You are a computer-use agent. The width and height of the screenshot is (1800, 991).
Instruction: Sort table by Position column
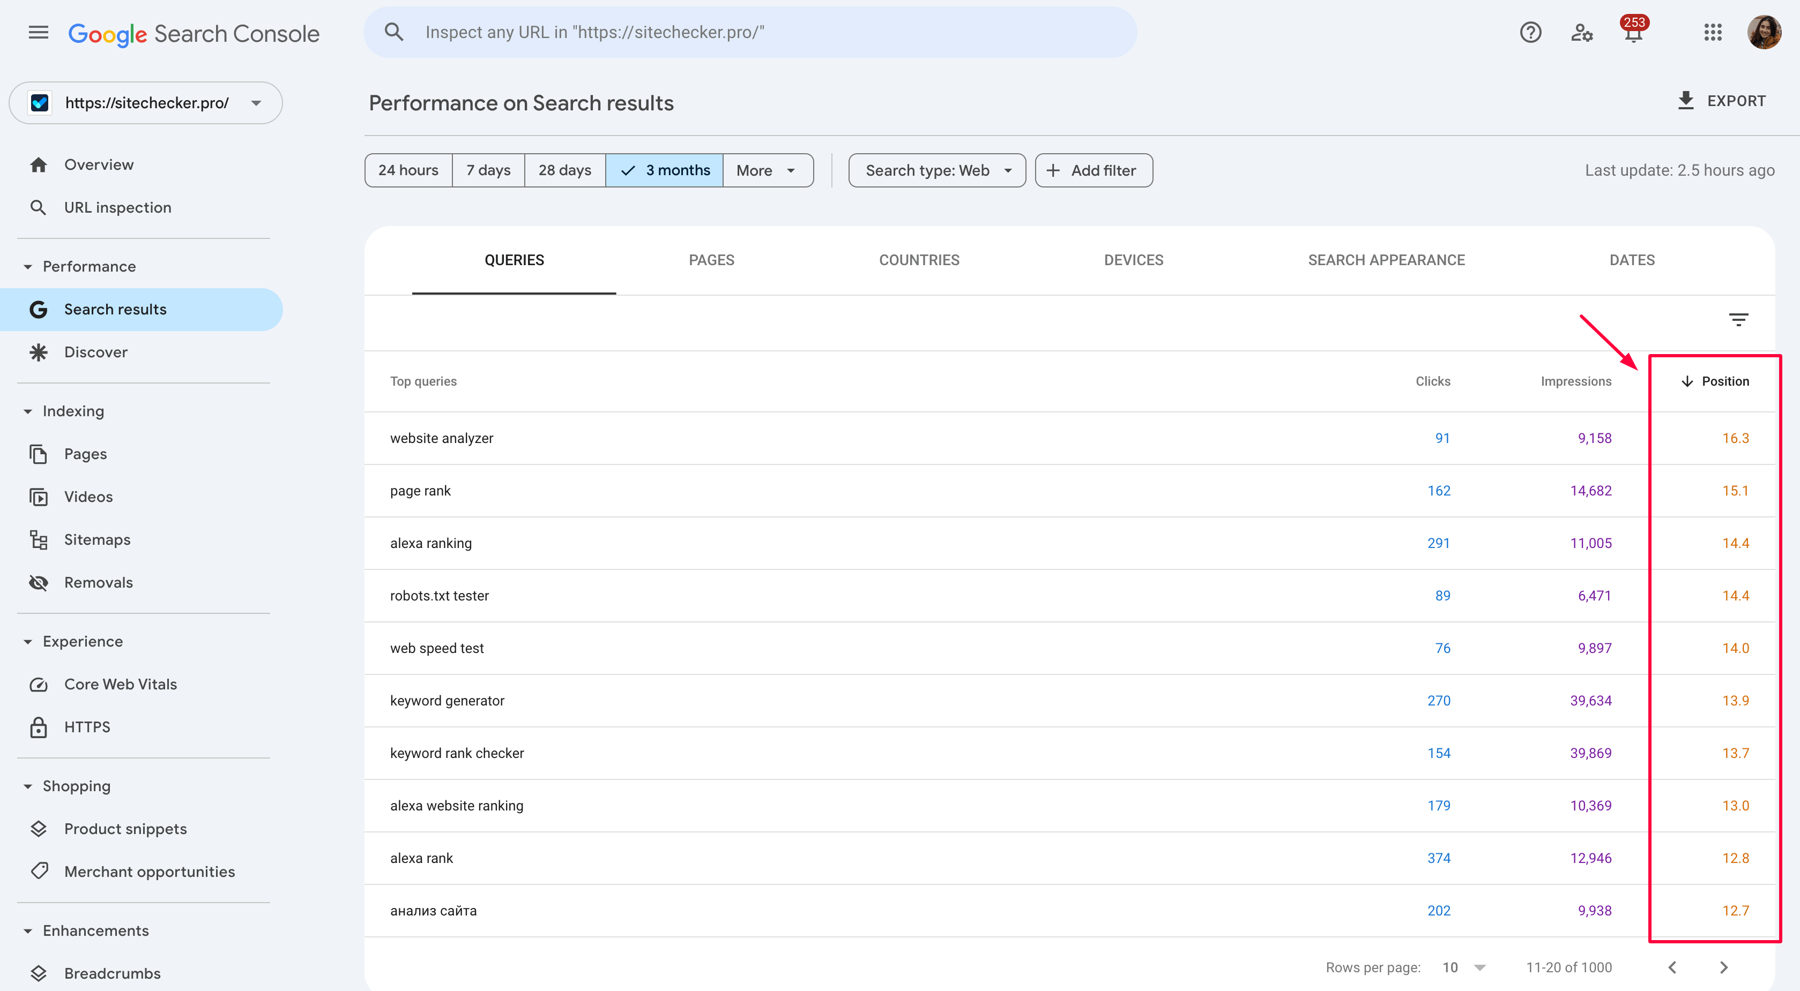pos(1715,381)
